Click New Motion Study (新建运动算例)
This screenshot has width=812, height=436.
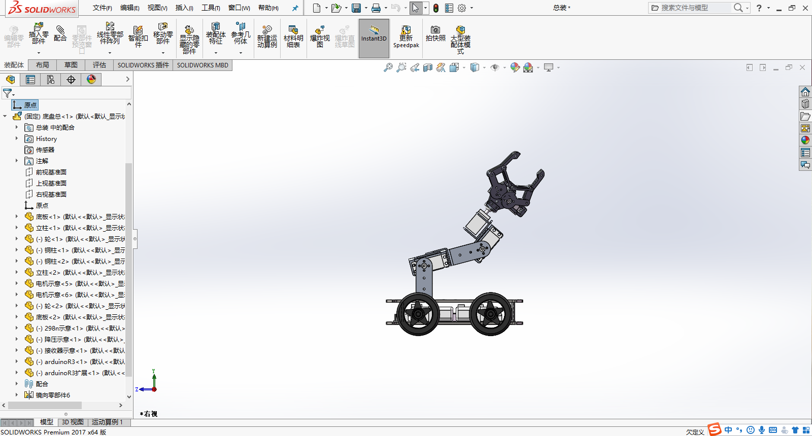click(267, 37)
